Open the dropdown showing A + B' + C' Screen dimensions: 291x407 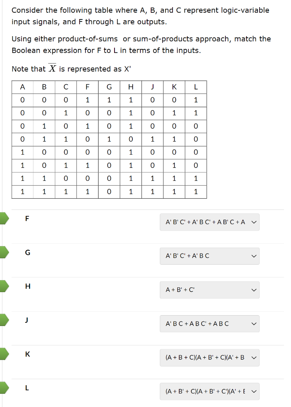coord(210,290)
